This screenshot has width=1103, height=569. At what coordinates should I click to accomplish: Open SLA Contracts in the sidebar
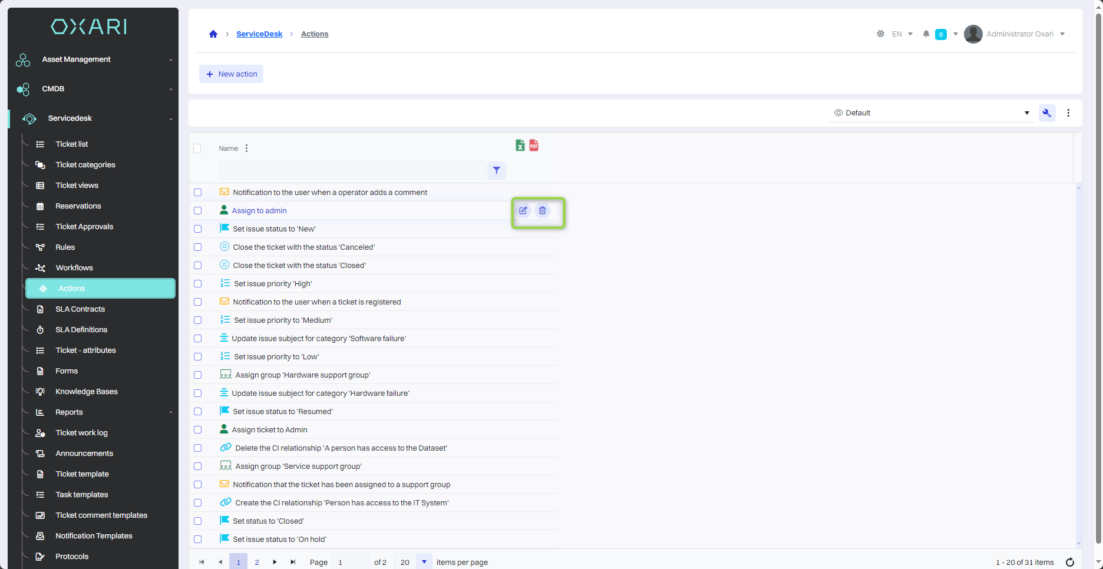[x=80, y=309]
